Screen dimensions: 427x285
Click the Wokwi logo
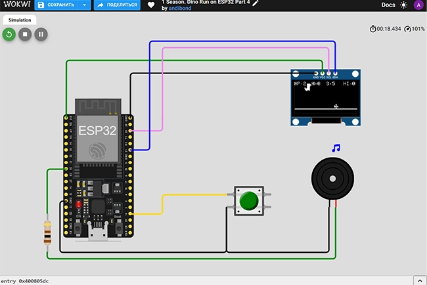[17, 4]
